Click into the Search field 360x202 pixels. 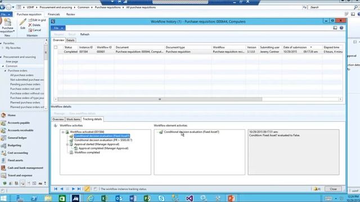point(331,7)
